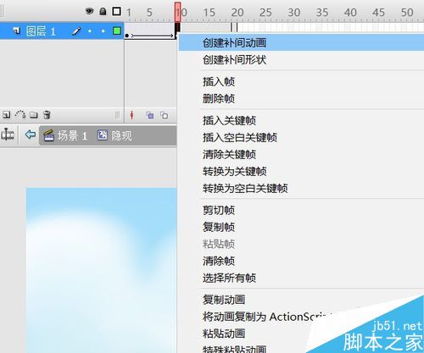Click the add motion guide layer icon
424x353 pixels.
click(x=20, y=114)
